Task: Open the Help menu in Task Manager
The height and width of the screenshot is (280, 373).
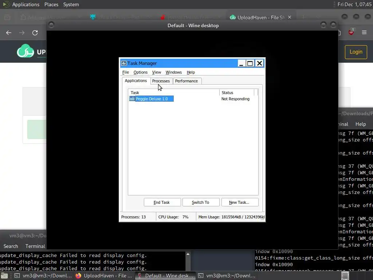Action: point(191,72)
